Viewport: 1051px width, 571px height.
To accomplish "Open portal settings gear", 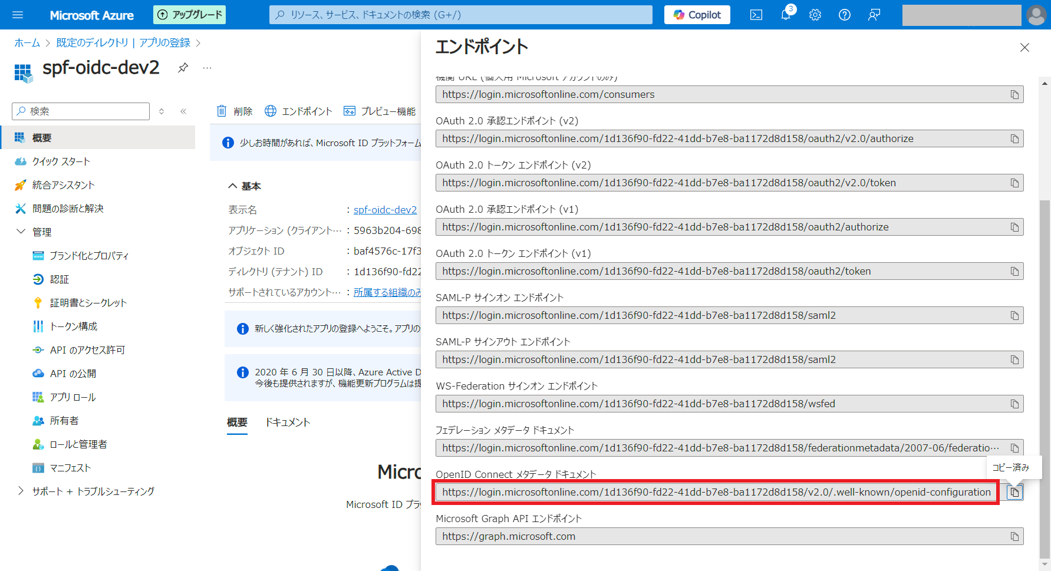I will pos(815,15).
